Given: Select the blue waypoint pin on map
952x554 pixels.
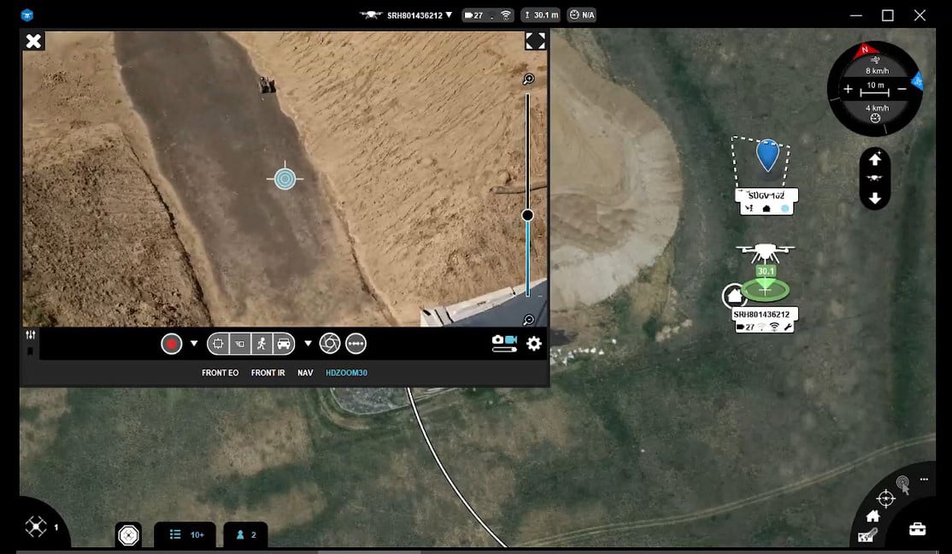Looking at the screenshot, I should [768, 156].
